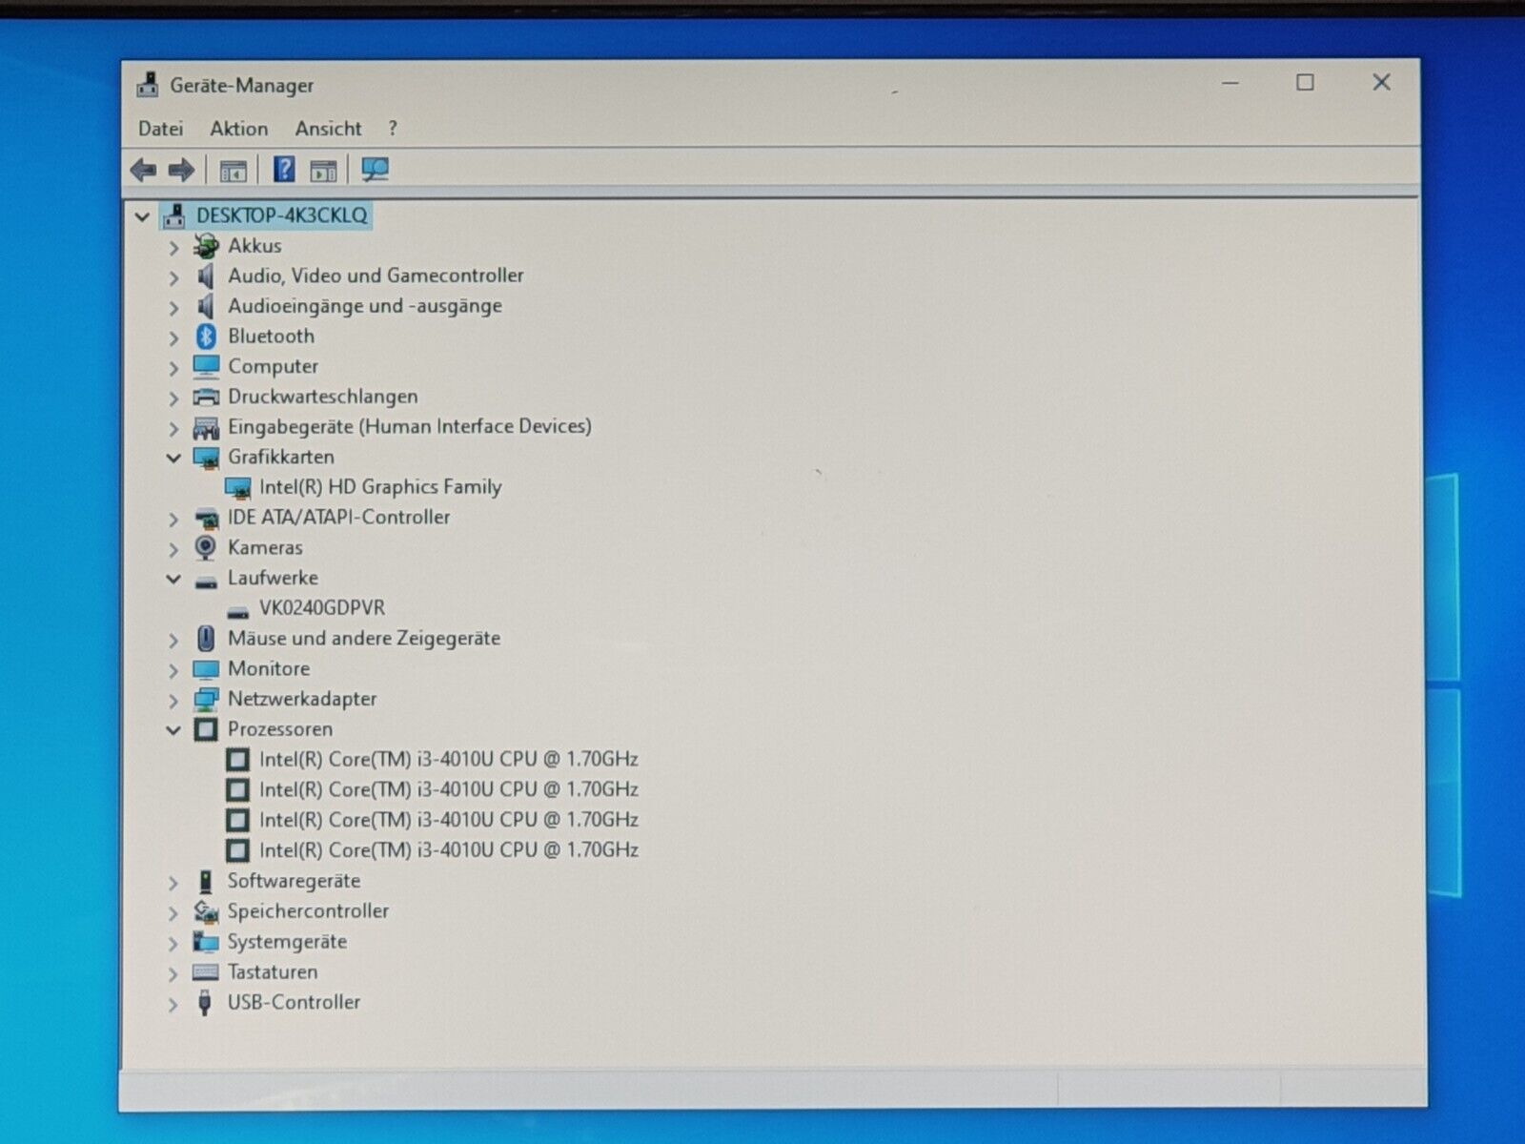Toggle the action pane toolbar icon

[x=324, y=171]
